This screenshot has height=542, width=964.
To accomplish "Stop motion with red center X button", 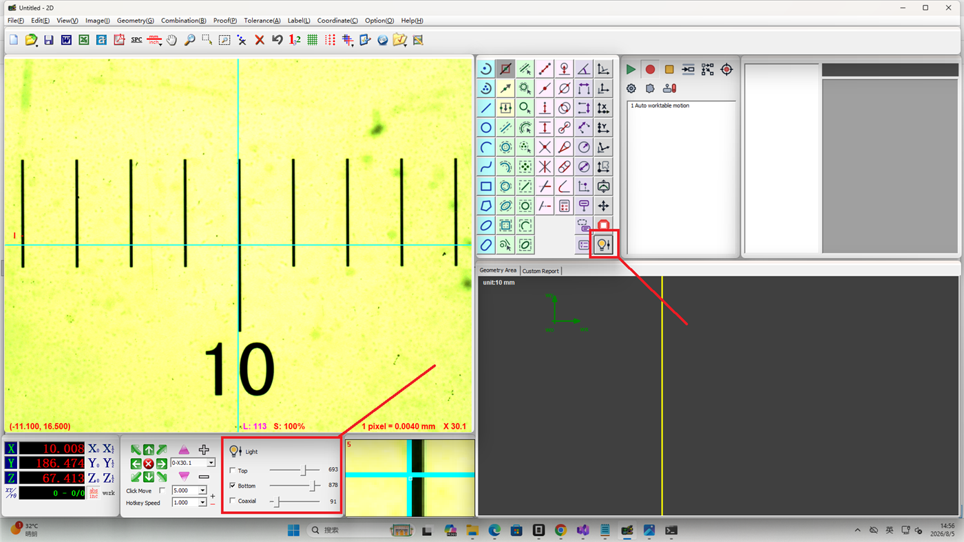I will [148, 464].
